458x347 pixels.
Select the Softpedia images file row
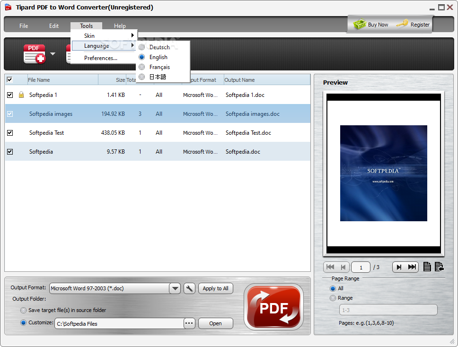point(158,114)
